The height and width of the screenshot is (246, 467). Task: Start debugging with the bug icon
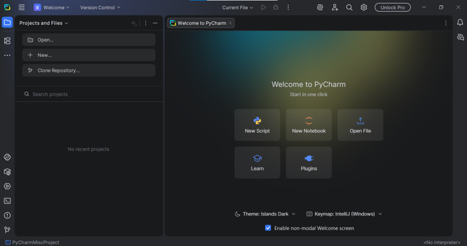[x=276, y=8]
